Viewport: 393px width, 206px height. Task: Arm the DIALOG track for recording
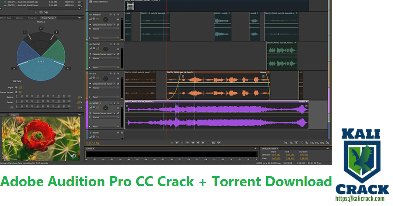click(x=118, y=44)
